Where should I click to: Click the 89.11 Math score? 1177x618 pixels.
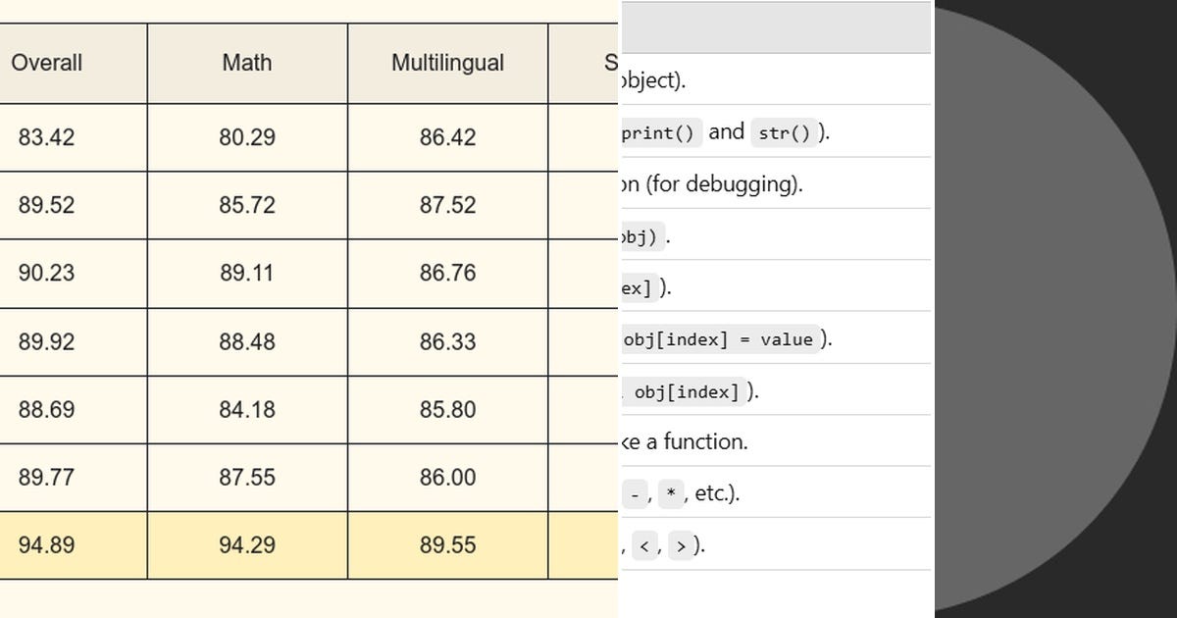coord(247,273)
